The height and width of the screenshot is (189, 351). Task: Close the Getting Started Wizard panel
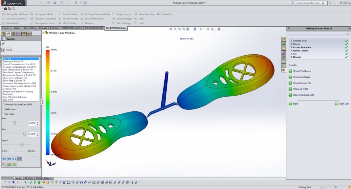point(347,34)
